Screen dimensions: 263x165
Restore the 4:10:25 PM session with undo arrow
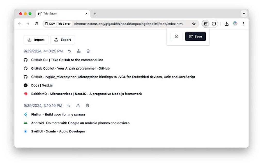tap(69, 51)
